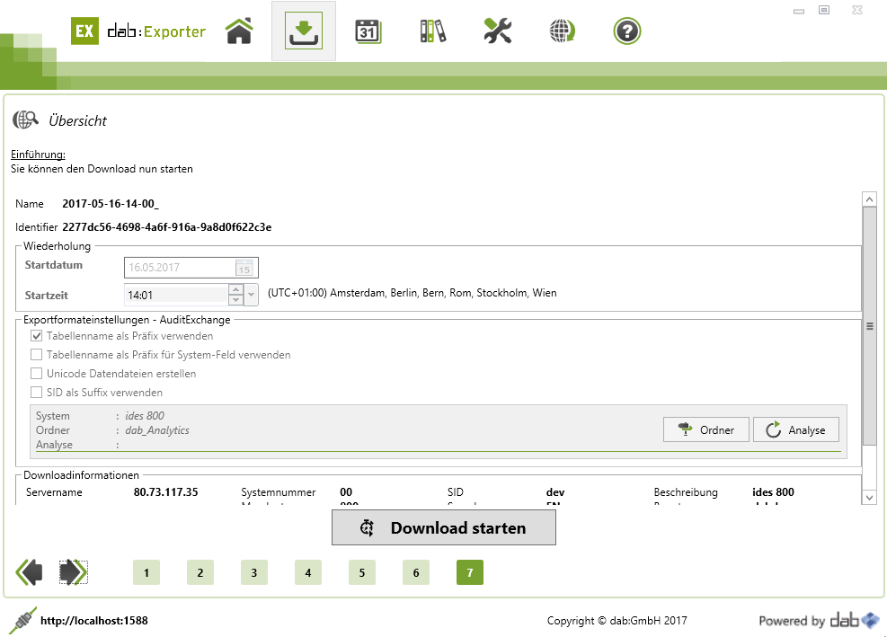Click the scrollbar down arrow

869,497
